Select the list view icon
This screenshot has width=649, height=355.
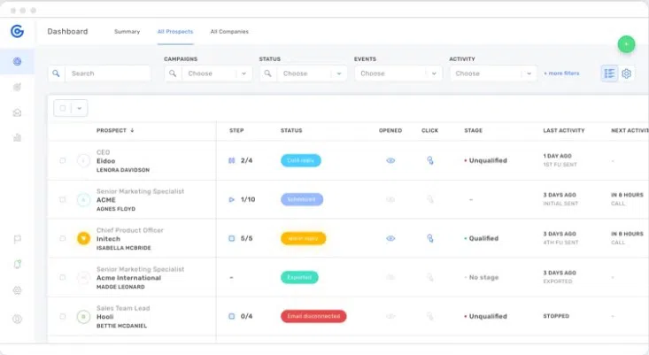point(609,73)
